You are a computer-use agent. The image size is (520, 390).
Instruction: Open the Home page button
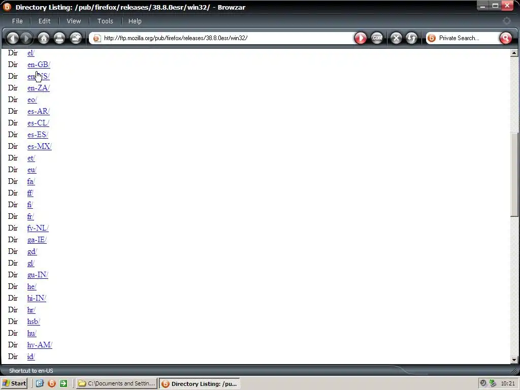(44, 38)
